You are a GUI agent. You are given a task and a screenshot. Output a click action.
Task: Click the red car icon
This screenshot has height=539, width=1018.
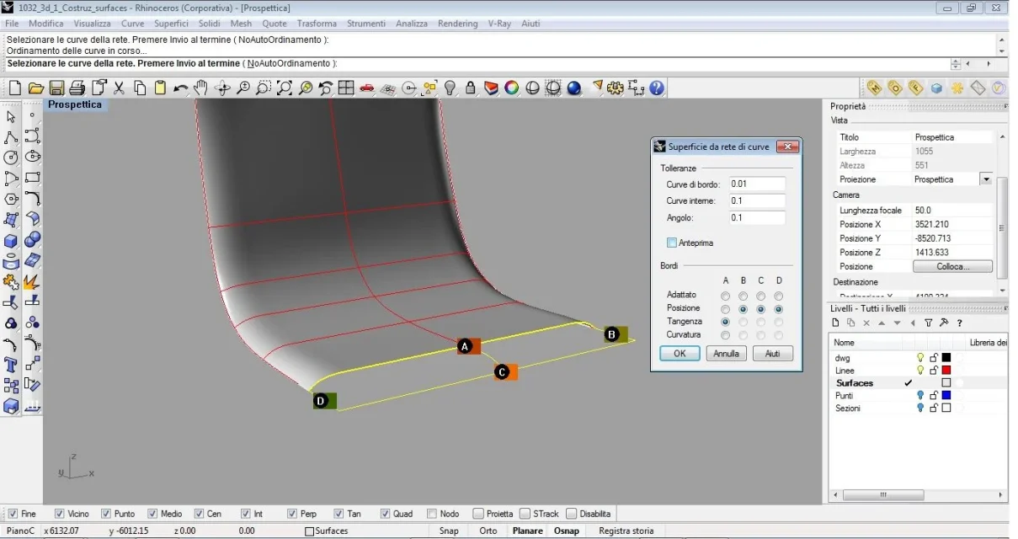tap(367, 88)
